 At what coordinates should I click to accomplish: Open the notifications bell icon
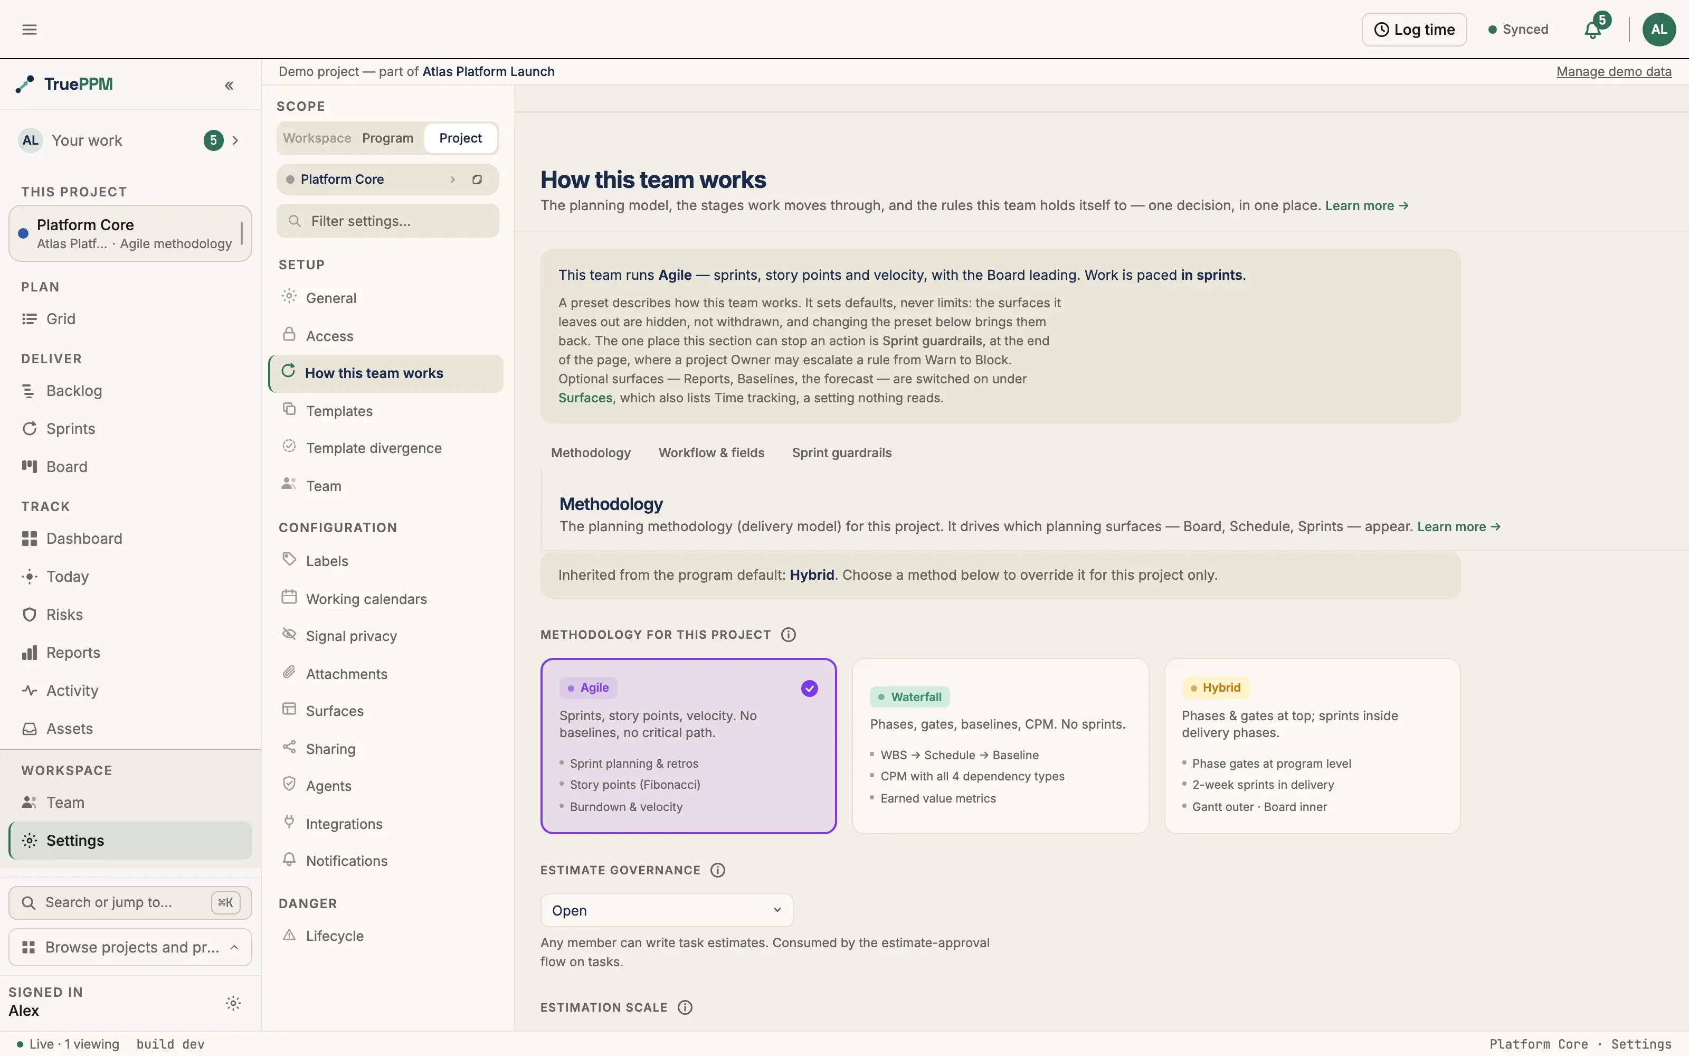1593,30
